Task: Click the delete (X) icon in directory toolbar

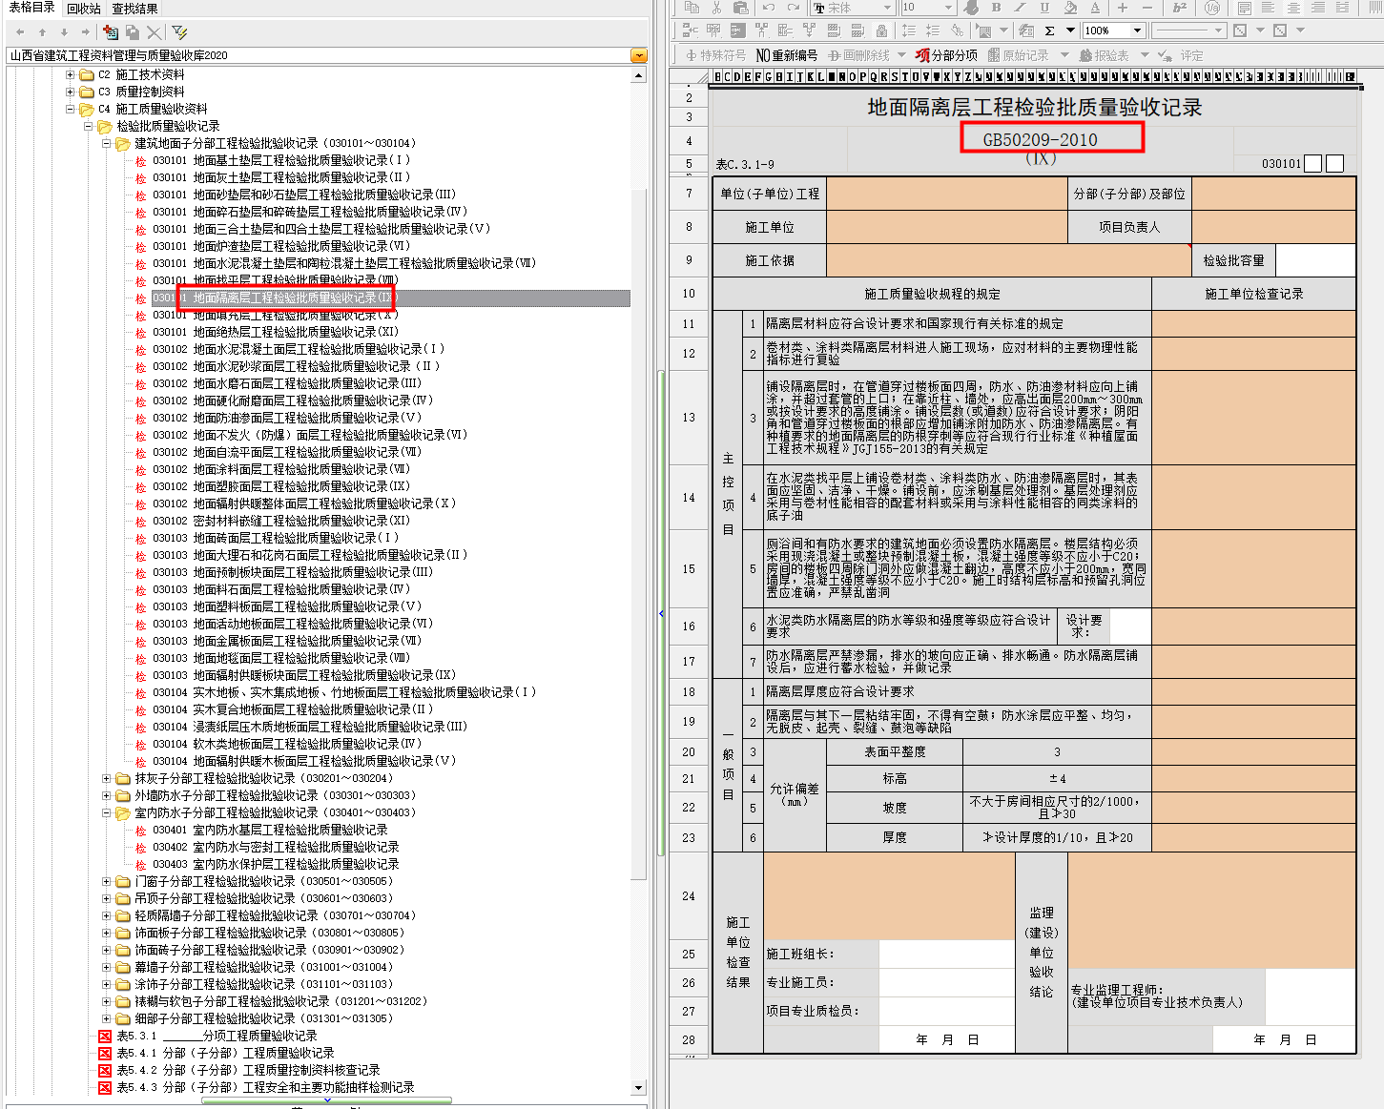Action: [155, 32]
